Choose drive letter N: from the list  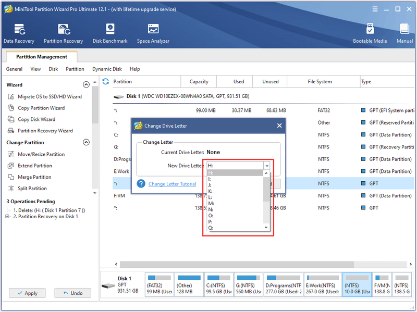[x=235, y=209]
